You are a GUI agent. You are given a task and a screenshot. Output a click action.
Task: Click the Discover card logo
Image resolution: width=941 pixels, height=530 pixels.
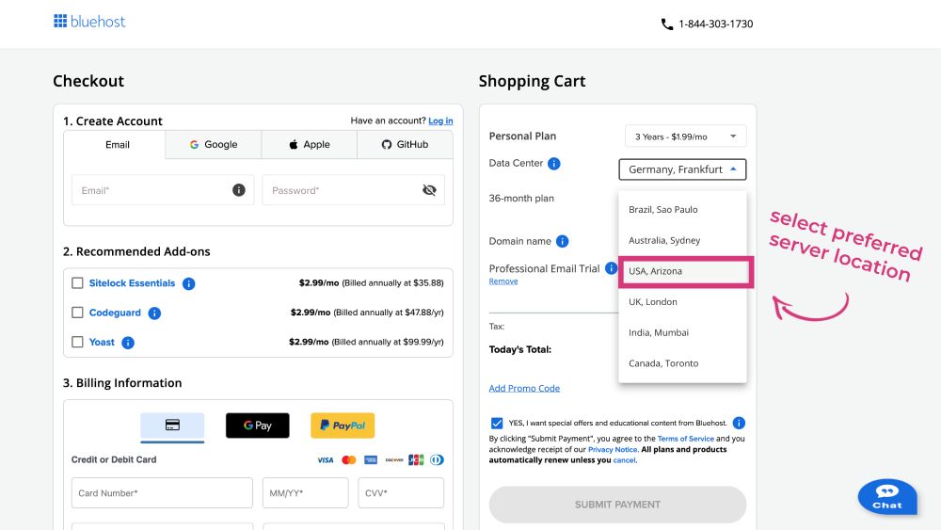tap(394, 459)
